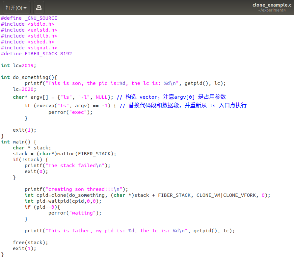Click the 'int lc=2019;' line

tap(18, 65)
